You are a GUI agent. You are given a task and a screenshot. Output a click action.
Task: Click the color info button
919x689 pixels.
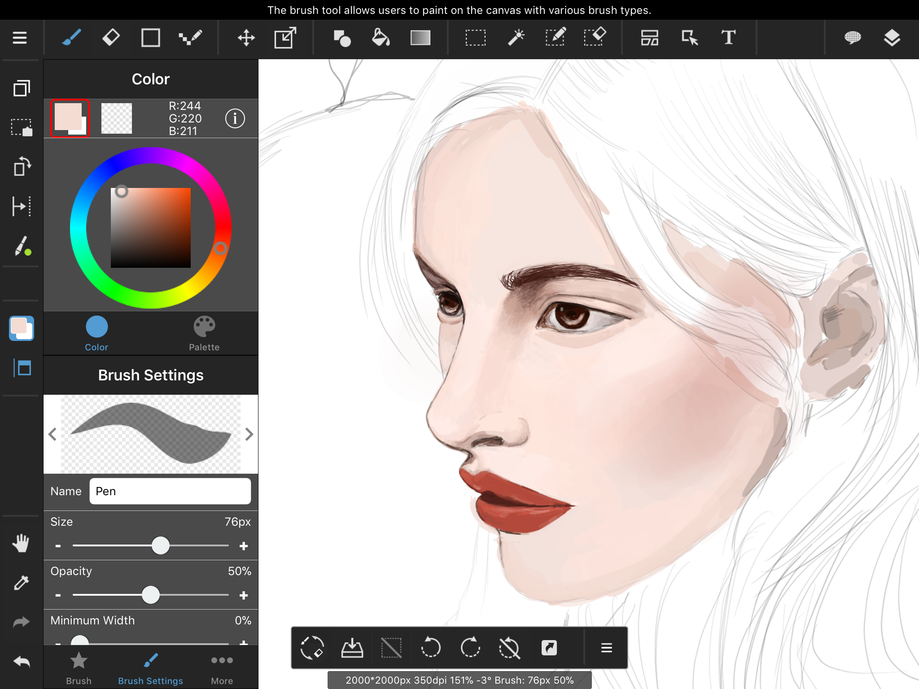(235, 118)
